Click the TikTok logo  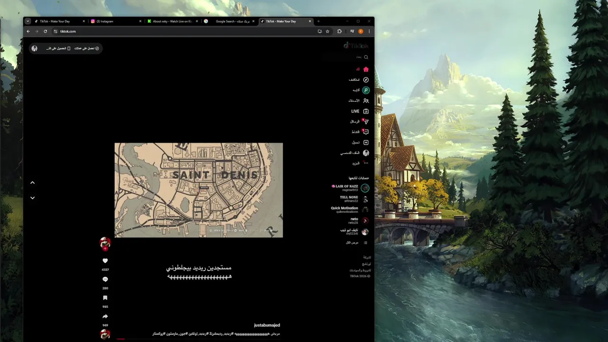coord(356,46)
